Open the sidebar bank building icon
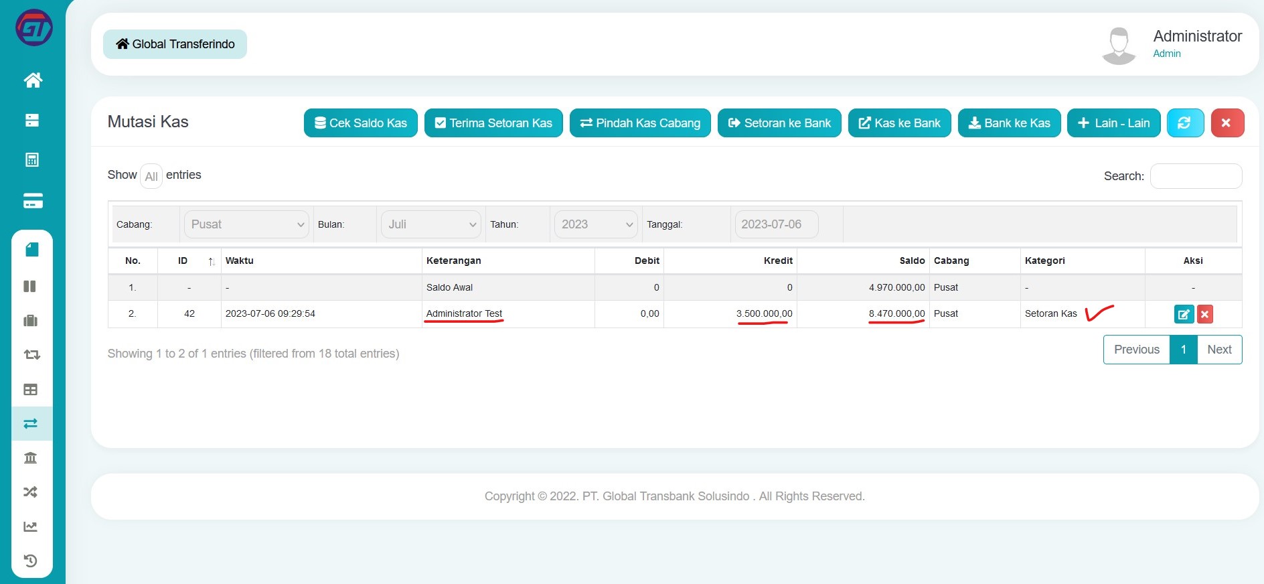 pyautogui.click(x=31, y=458)
